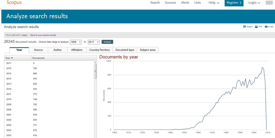Click the 2003 year row
The width and height of the screenshot is (275, 138).
[49, 135]
